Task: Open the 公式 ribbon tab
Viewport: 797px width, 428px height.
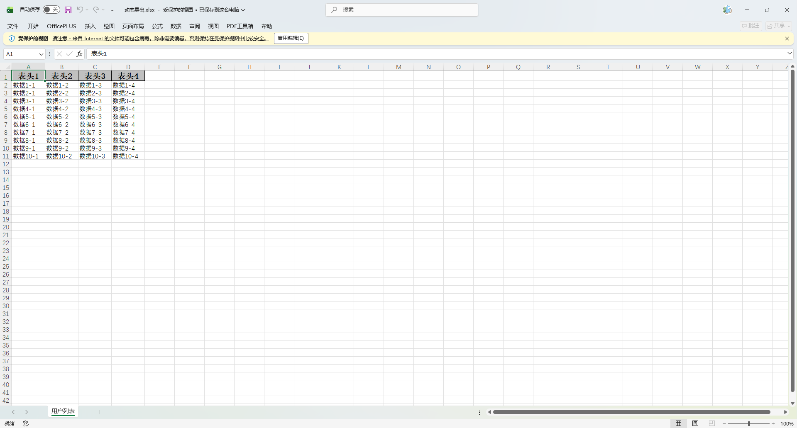Action: click(x=157, y=26)
